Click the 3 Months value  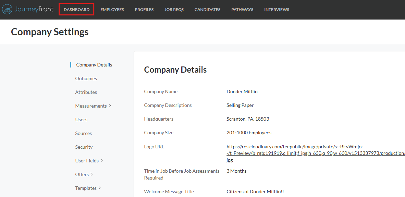pos(237,171)
